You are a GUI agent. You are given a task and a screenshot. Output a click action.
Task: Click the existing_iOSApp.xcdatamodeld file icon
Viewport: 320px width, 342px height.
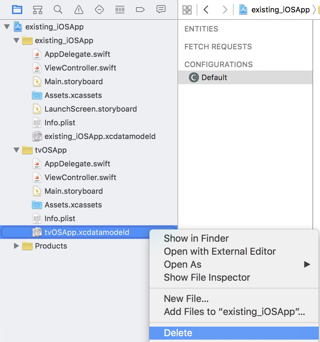coord(37,136)
